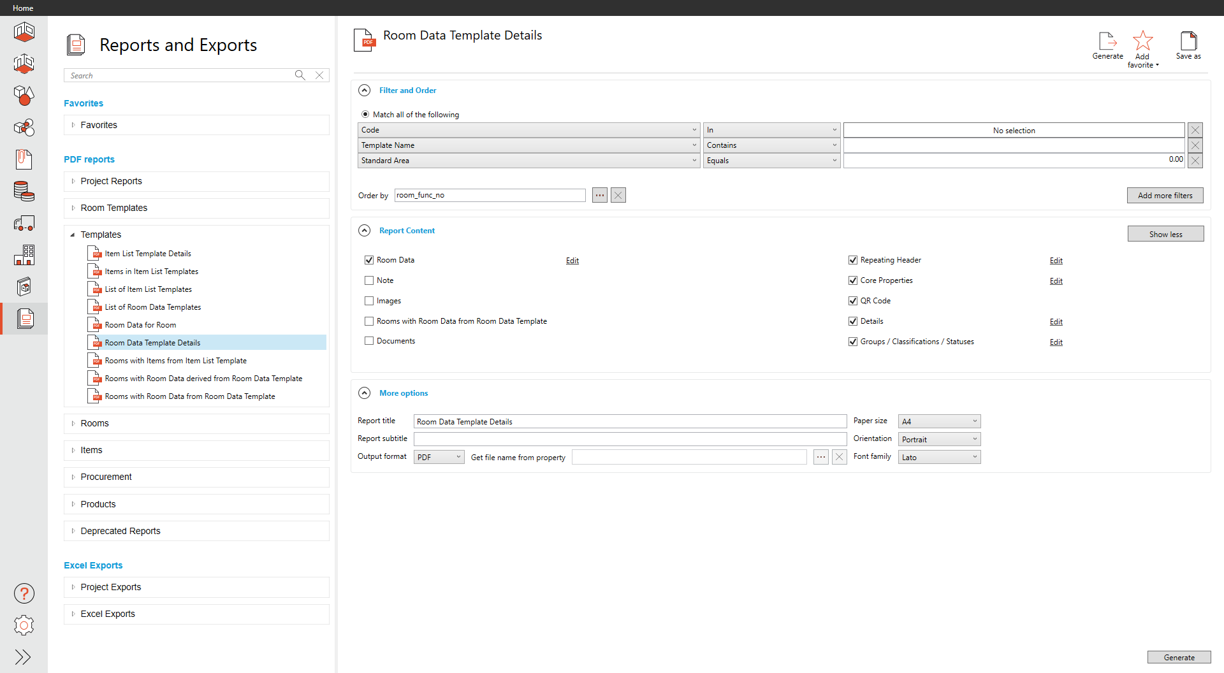Uncheck the QR Code checkbox
Screen dimensions: 1224x673
(853, 301)
